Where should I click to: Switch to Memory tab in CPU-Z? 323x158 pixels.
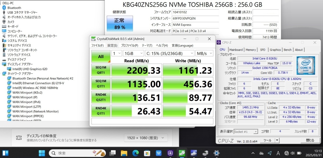click(250, 50)
